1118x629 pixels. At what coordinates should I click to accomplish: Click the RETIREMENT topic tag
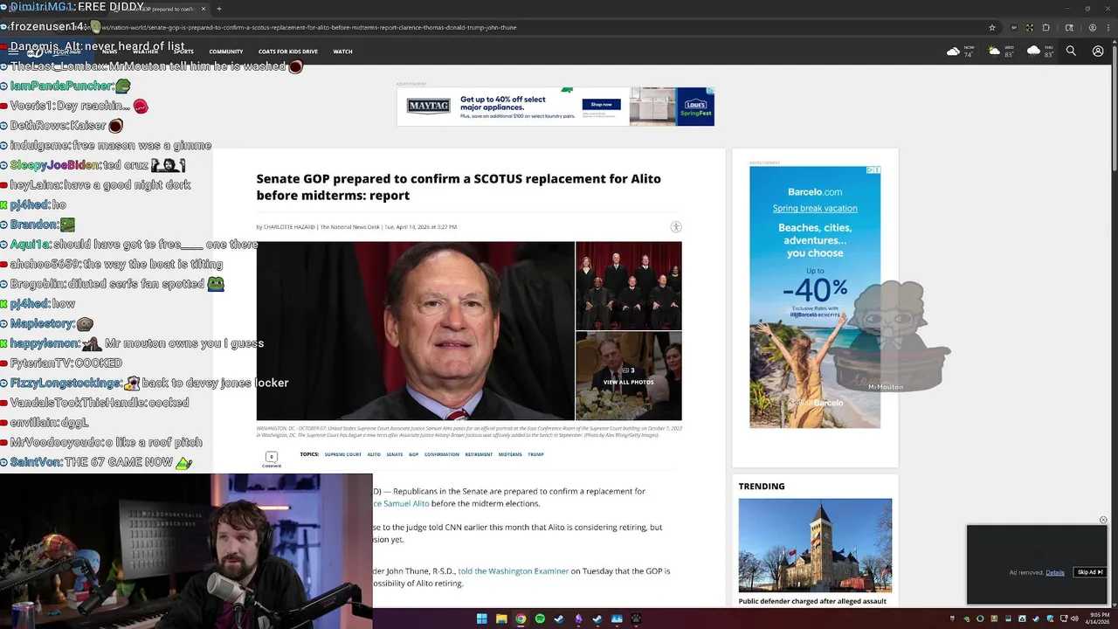click(479, 454)
